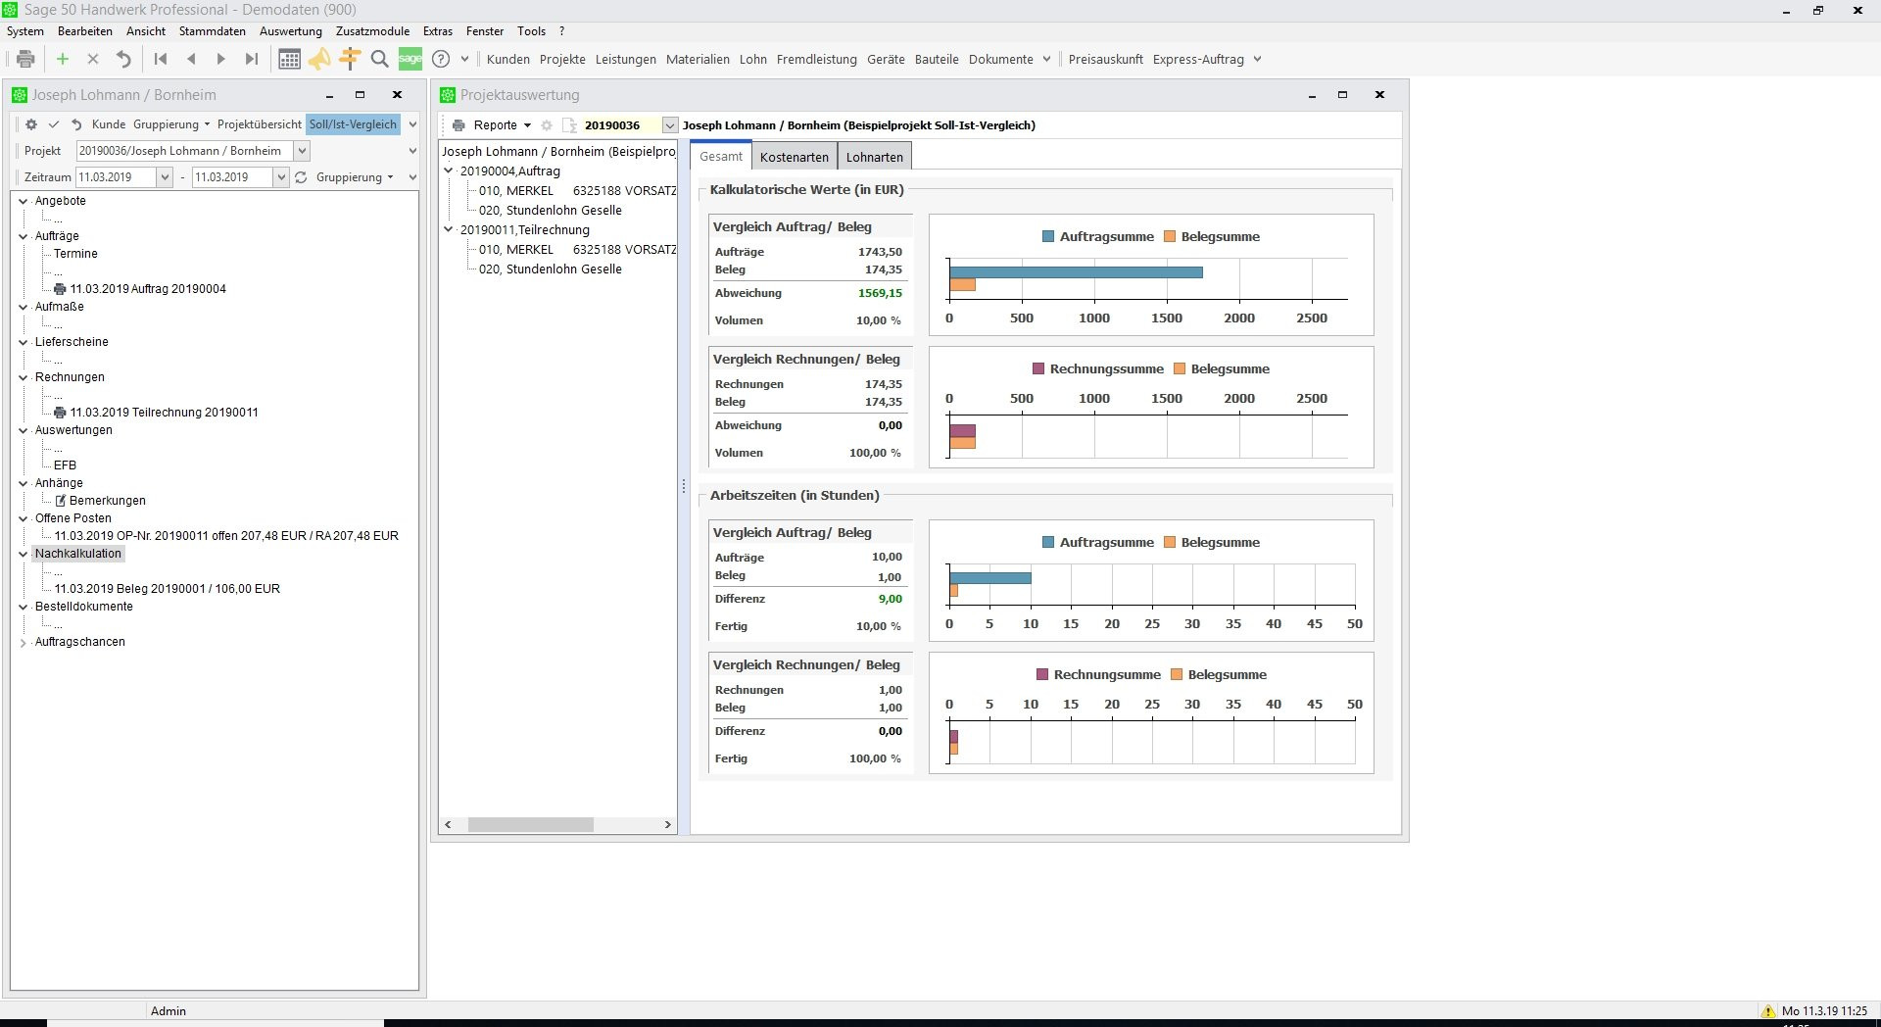The image size is (1881, 1027).
Task: Select Nachkalkulation in the tree
Action: 78,554
